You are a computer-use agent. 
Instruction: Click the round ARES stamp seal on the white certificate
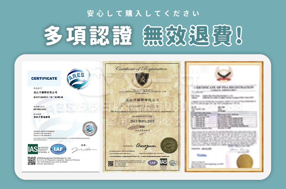90,128
